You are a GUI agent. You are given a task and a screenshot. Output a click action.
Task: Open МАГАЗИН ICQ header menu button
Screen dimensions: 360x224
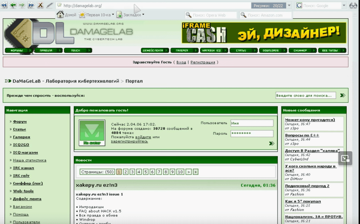click(x=214, y=50)
